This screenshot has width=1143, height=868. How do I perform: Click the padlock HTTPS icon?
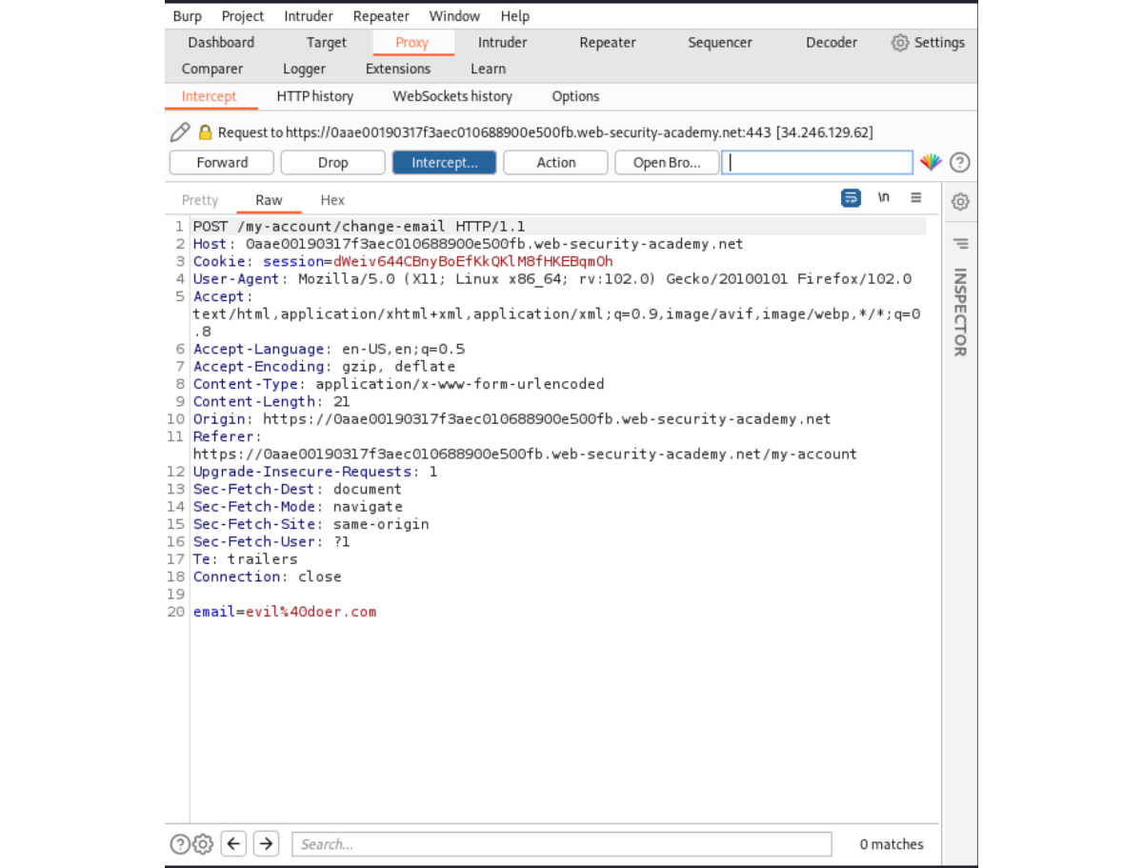pos(205,132)
